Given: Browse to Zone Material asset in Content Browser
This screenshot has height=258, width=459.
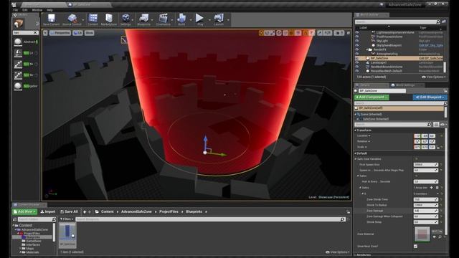Looking at the screenshot, I should coord(440,236).
